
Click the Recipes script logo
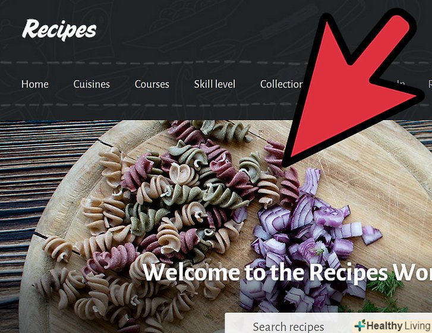(x=59, y=30)
